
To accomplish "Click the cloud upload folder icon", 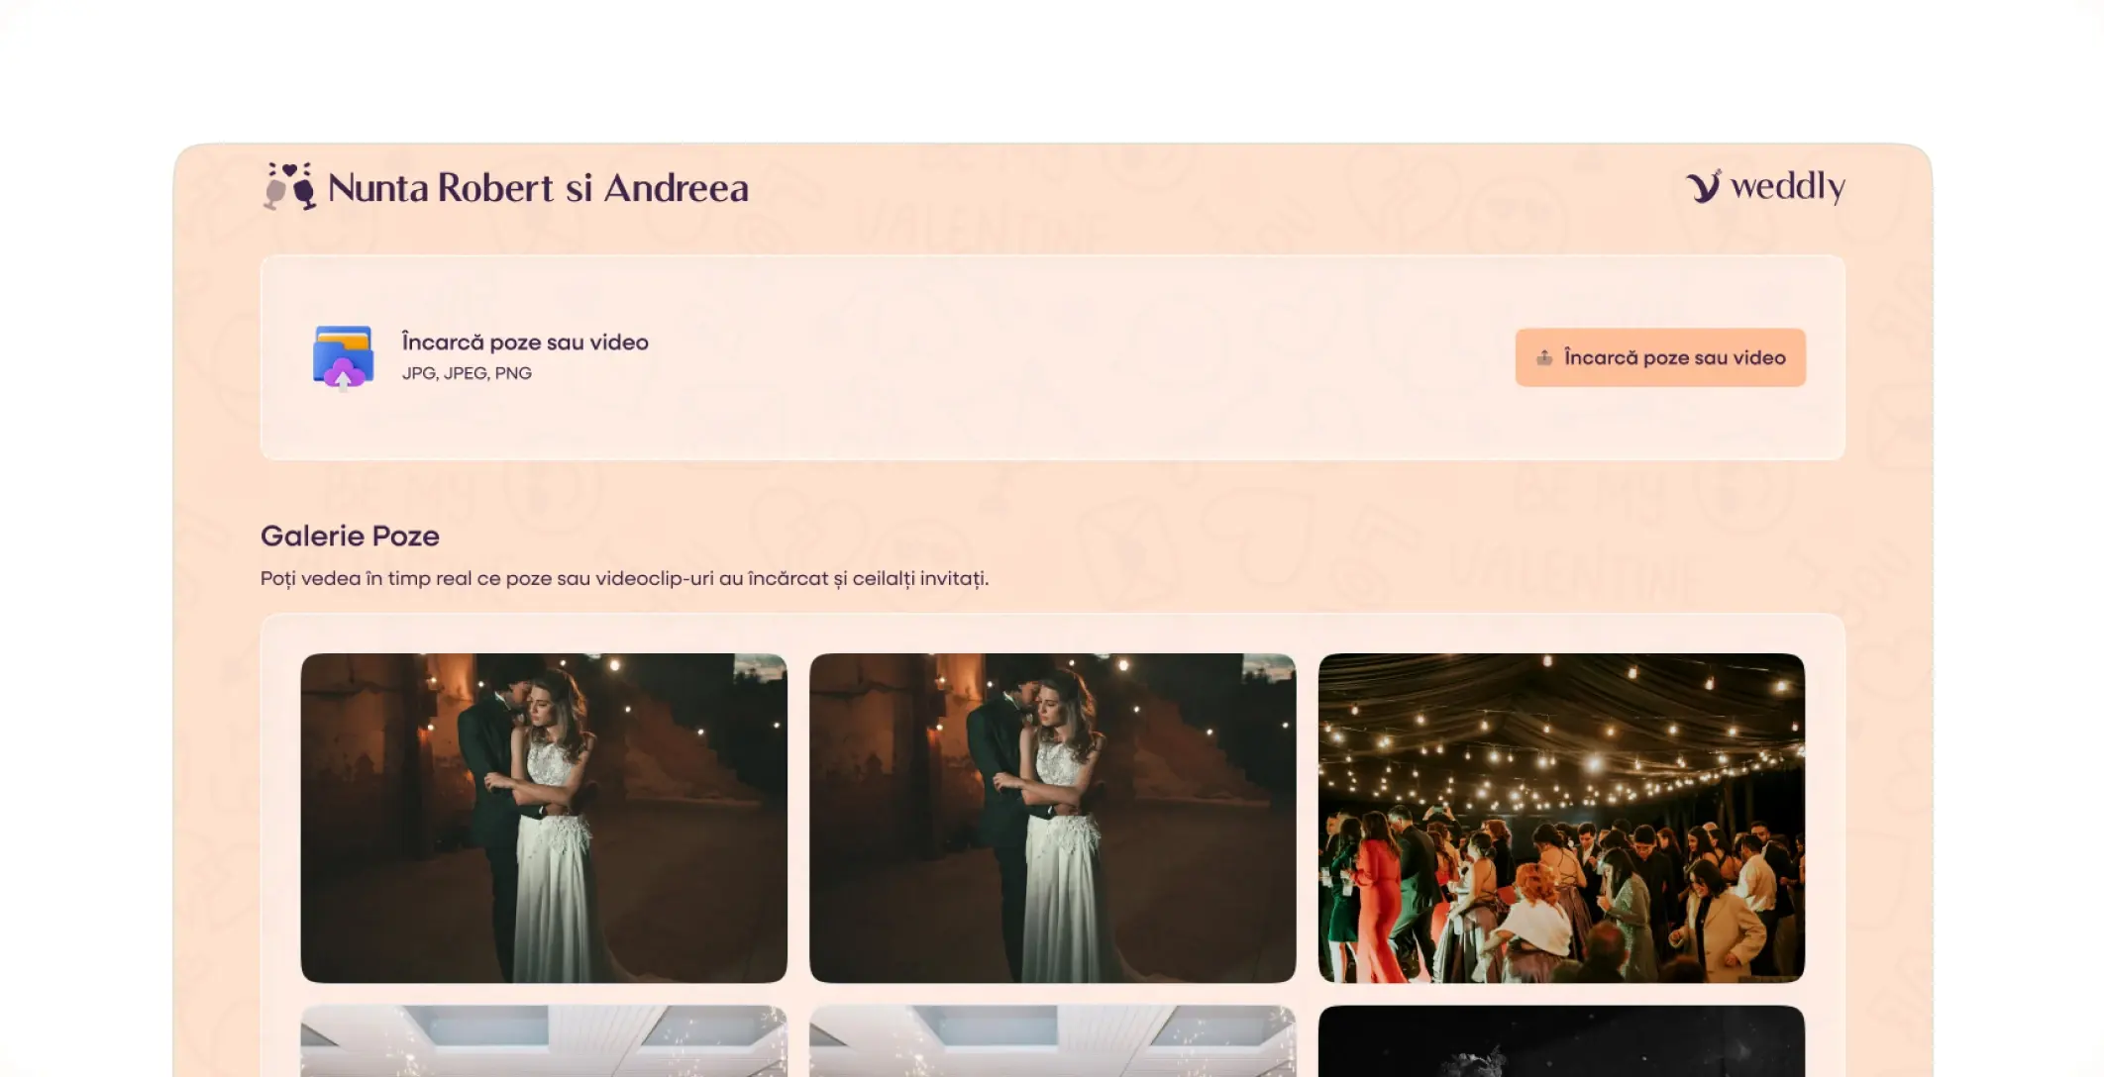I will tap(343, 357).
